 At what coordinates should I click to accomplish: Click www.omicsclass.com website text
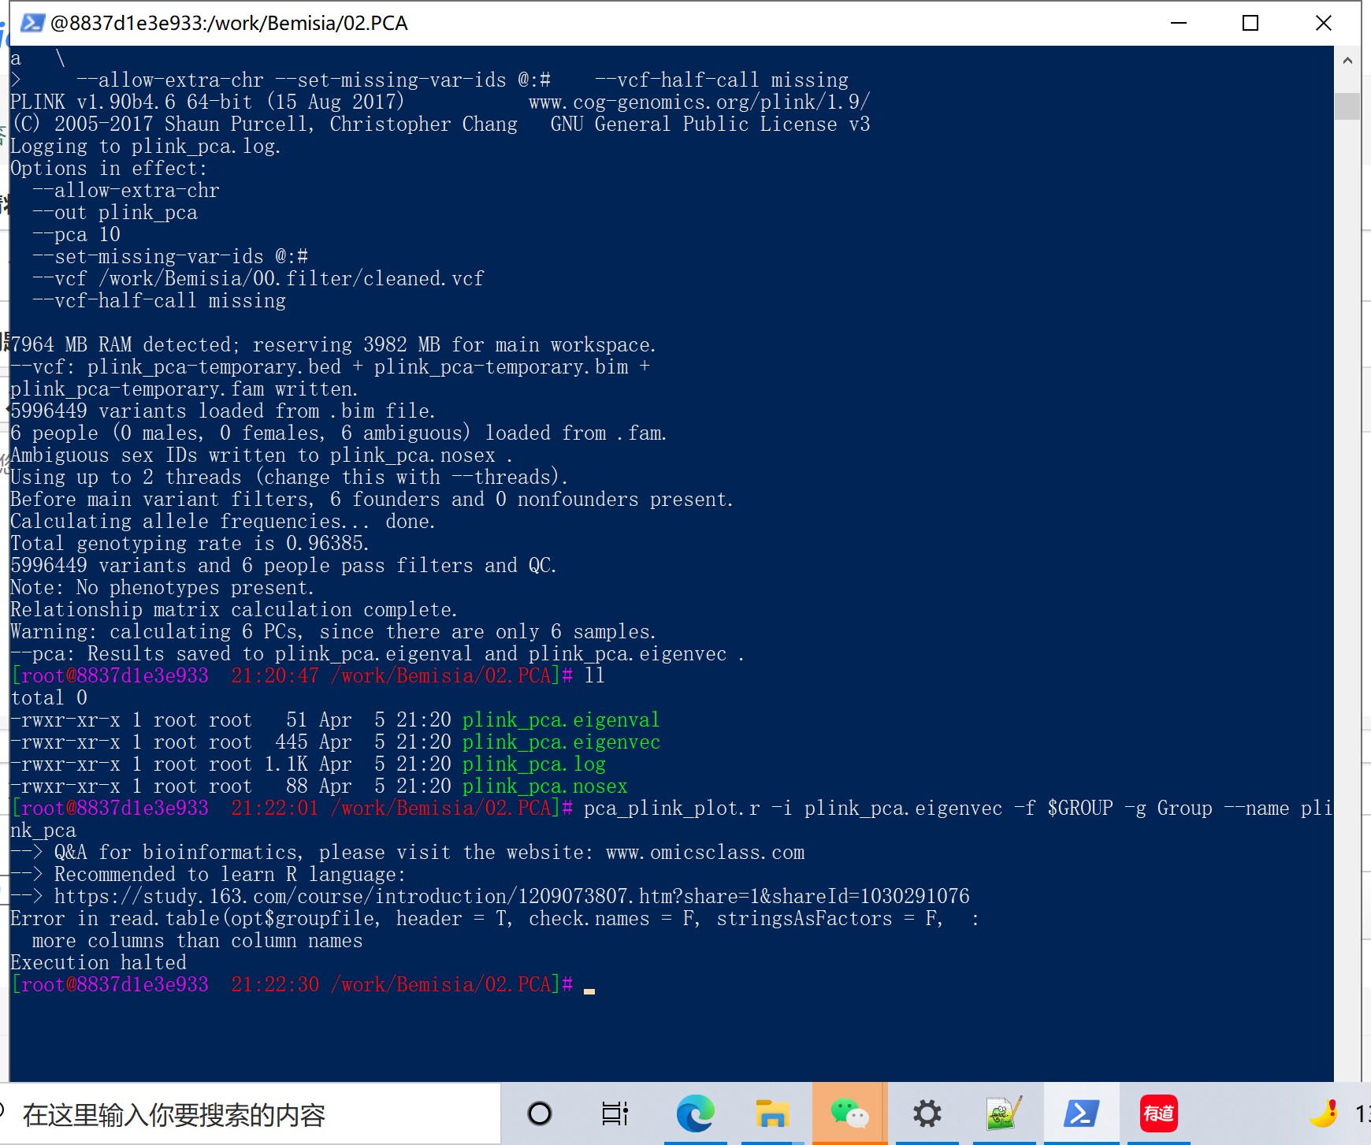coord(705,853)
